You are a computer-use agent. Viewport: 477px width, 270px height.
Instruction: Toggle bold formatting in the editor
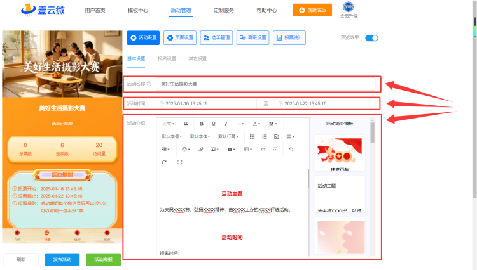[x=202, y=124]
